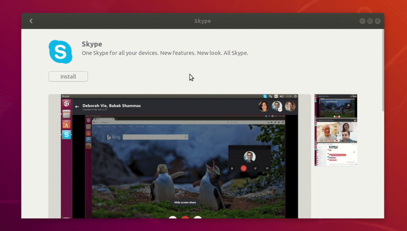The image size is (407, 231).
Task: Click the Ubuntu Software icon in preview launcher
Action: coord(66,125)
